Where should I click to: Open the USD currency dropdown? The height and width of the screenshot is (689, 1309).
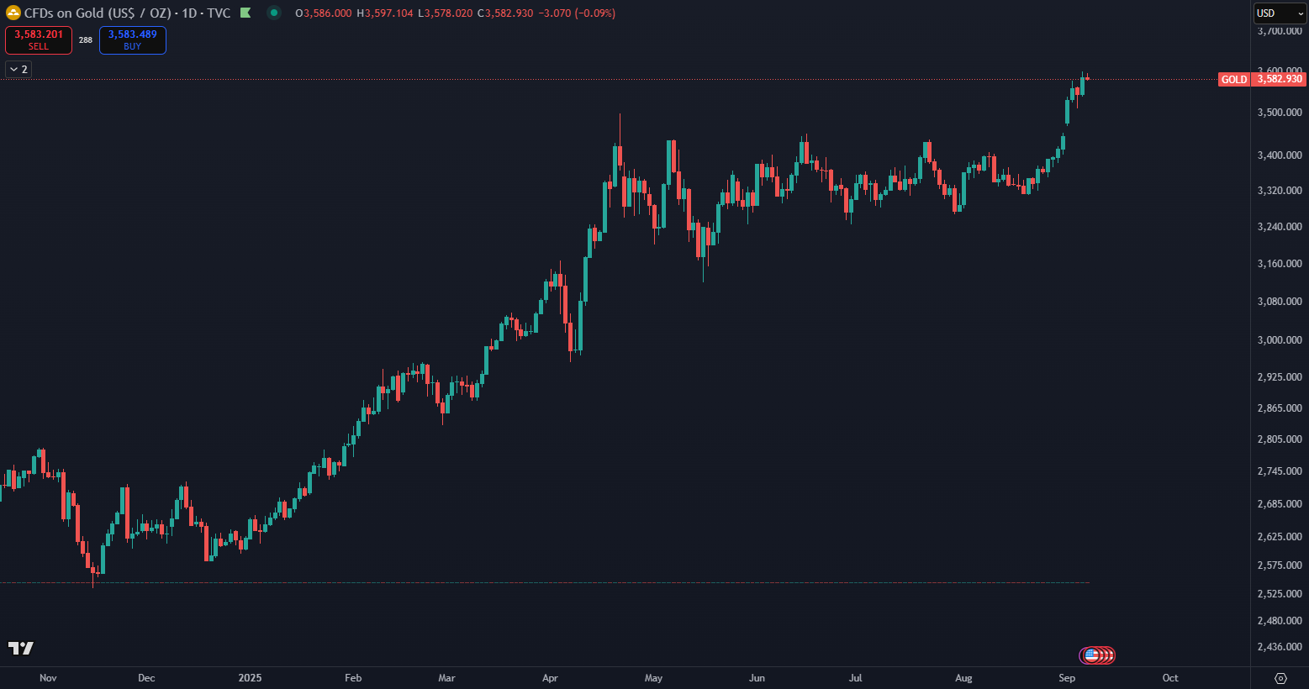tap(1280, 13)
